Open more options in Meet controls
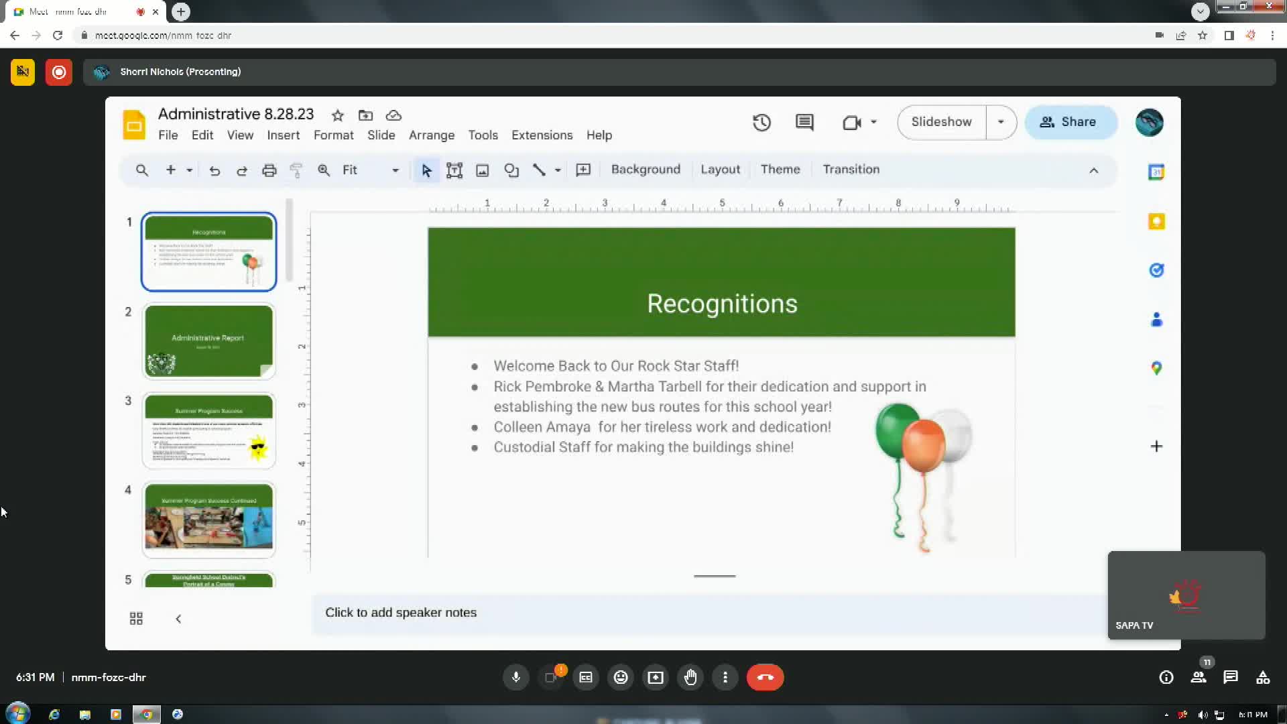 (725, 677)
